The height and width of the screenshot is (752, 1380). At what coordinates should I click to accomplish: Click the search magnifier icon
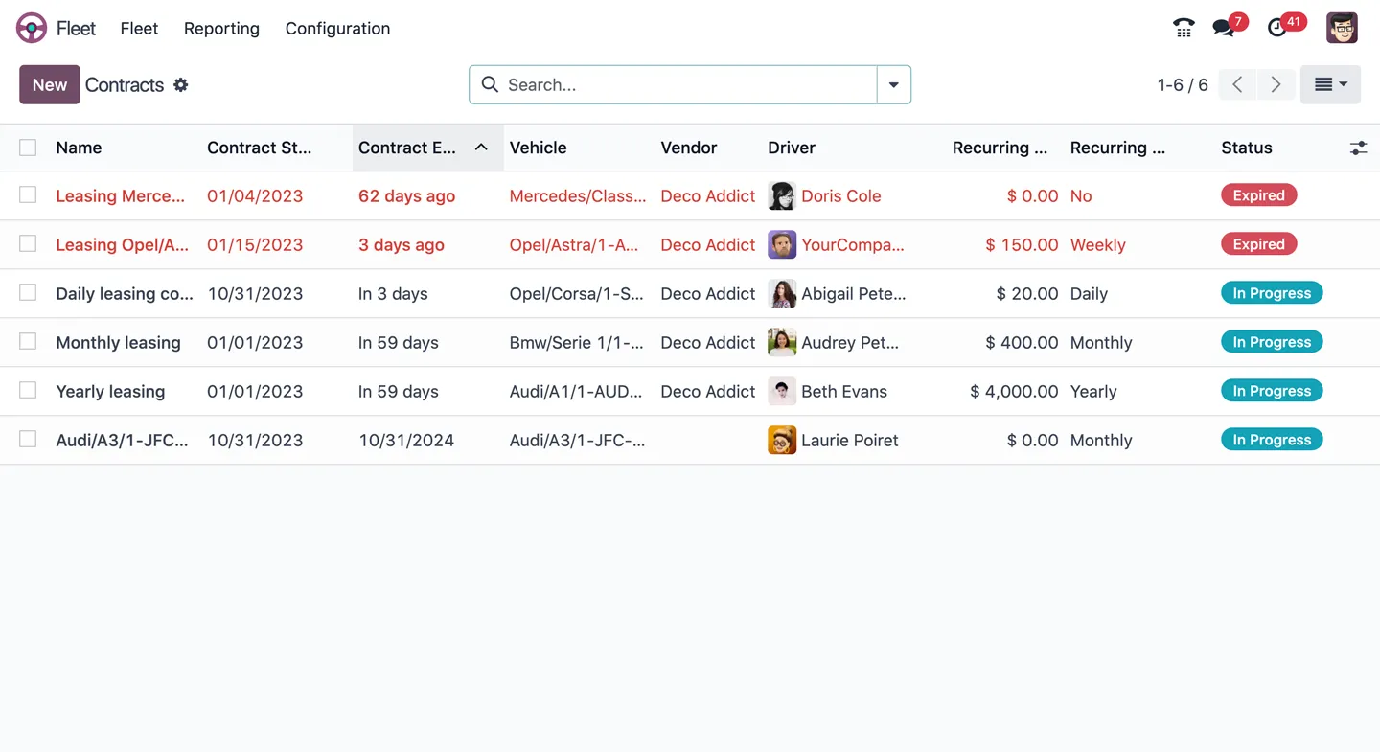coord(489,84)
